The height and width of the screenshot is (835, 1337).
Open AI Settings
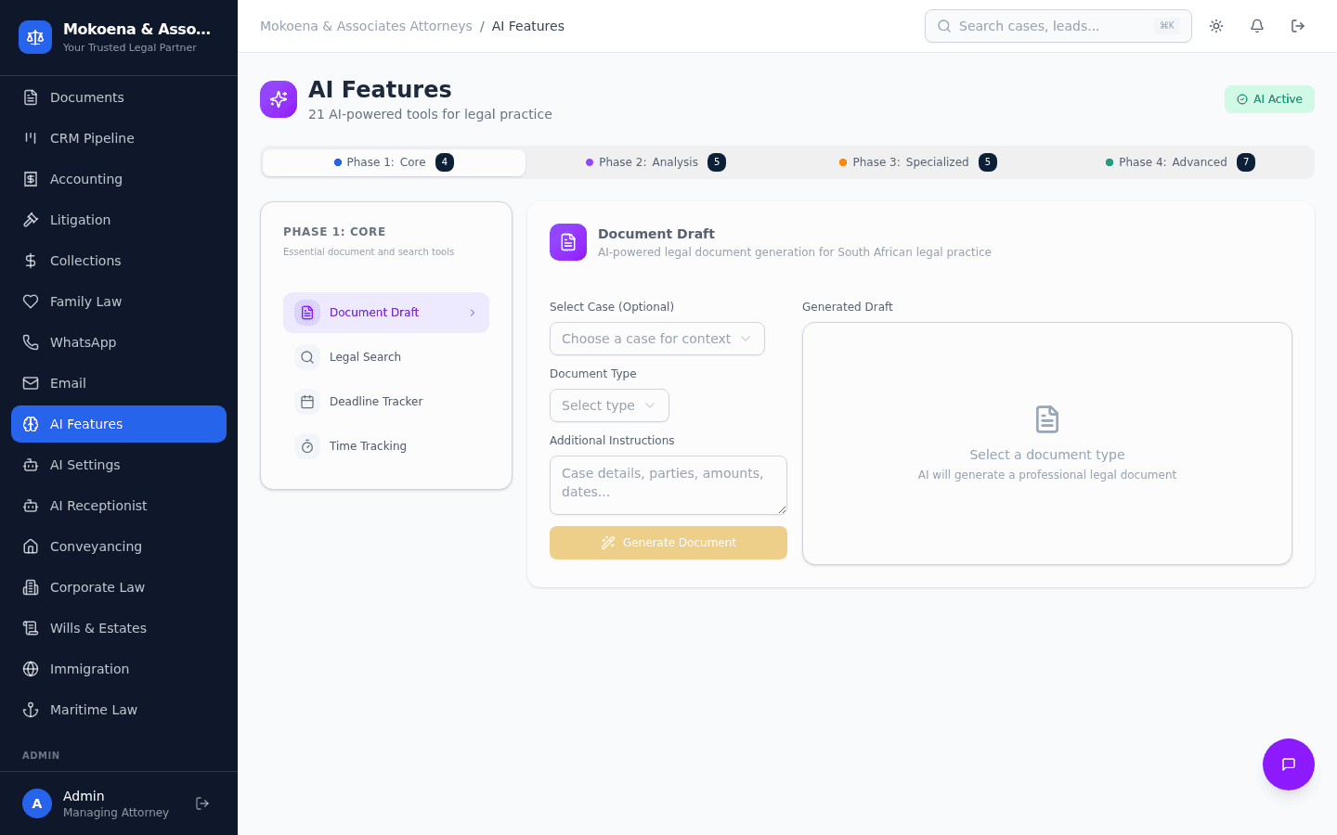tap(119, 465)
